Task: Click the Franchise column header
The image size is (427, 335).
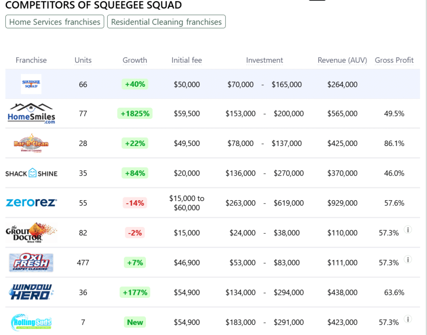Action: coord(31,60)
